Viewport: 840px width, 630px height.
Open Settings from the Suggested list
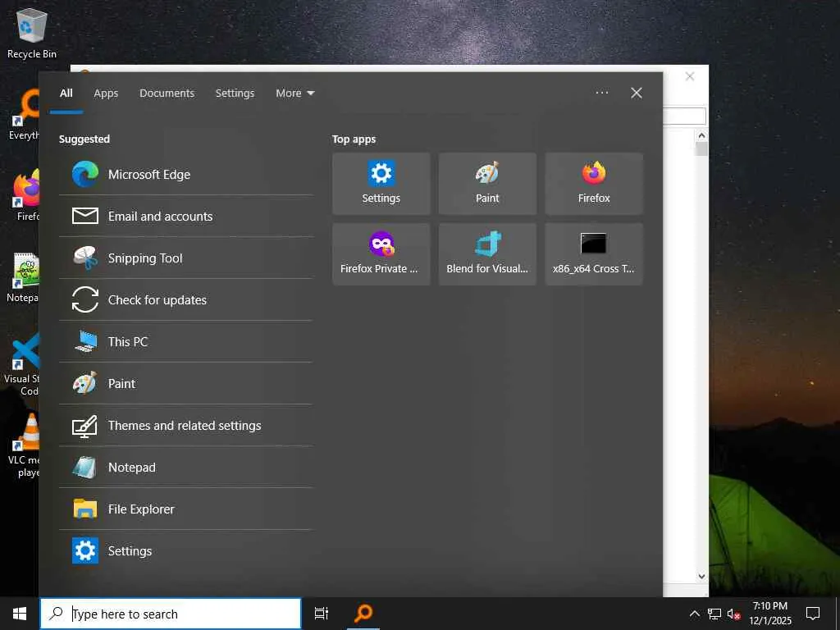point(185,550)
